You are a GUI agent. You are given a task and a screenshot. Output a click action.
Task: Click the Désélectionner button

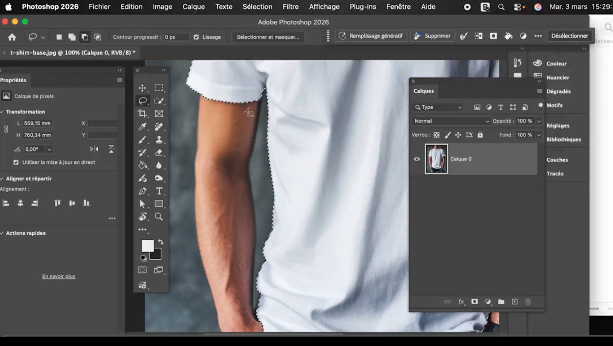click(569, 36)
